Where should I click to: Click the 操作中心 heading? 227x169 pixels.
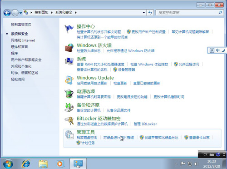click(86, 26)
